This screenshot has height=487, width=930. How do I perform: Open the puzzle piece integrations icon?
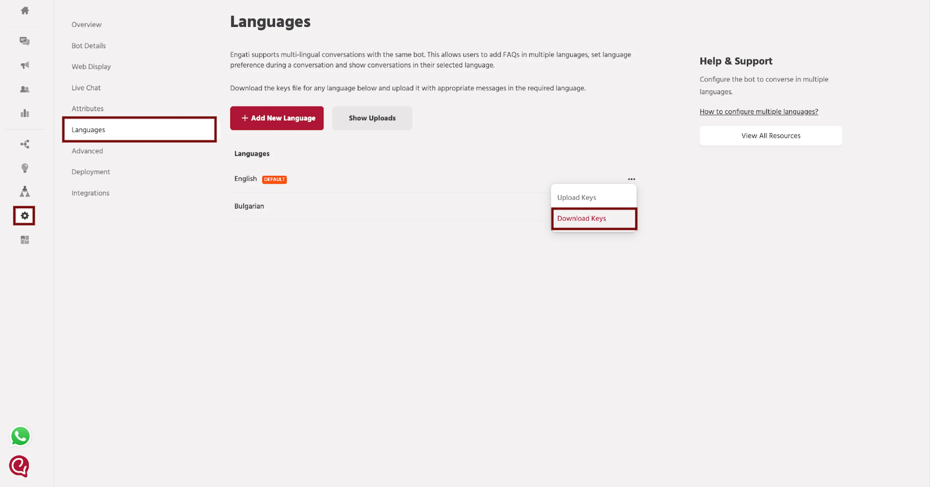point(25,240)
